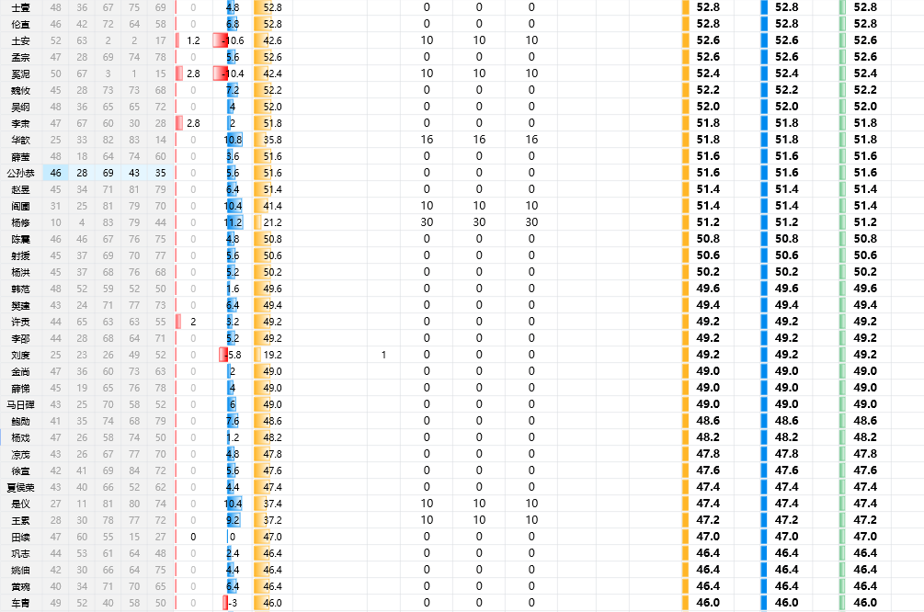This screenshot has width=924, height=612.
Task: Select the name cell 杨戏
Action: [20, 437]
